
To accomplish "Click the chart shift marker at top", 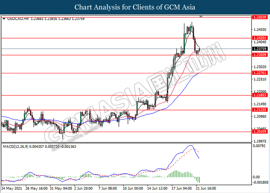I will [201, 17].
